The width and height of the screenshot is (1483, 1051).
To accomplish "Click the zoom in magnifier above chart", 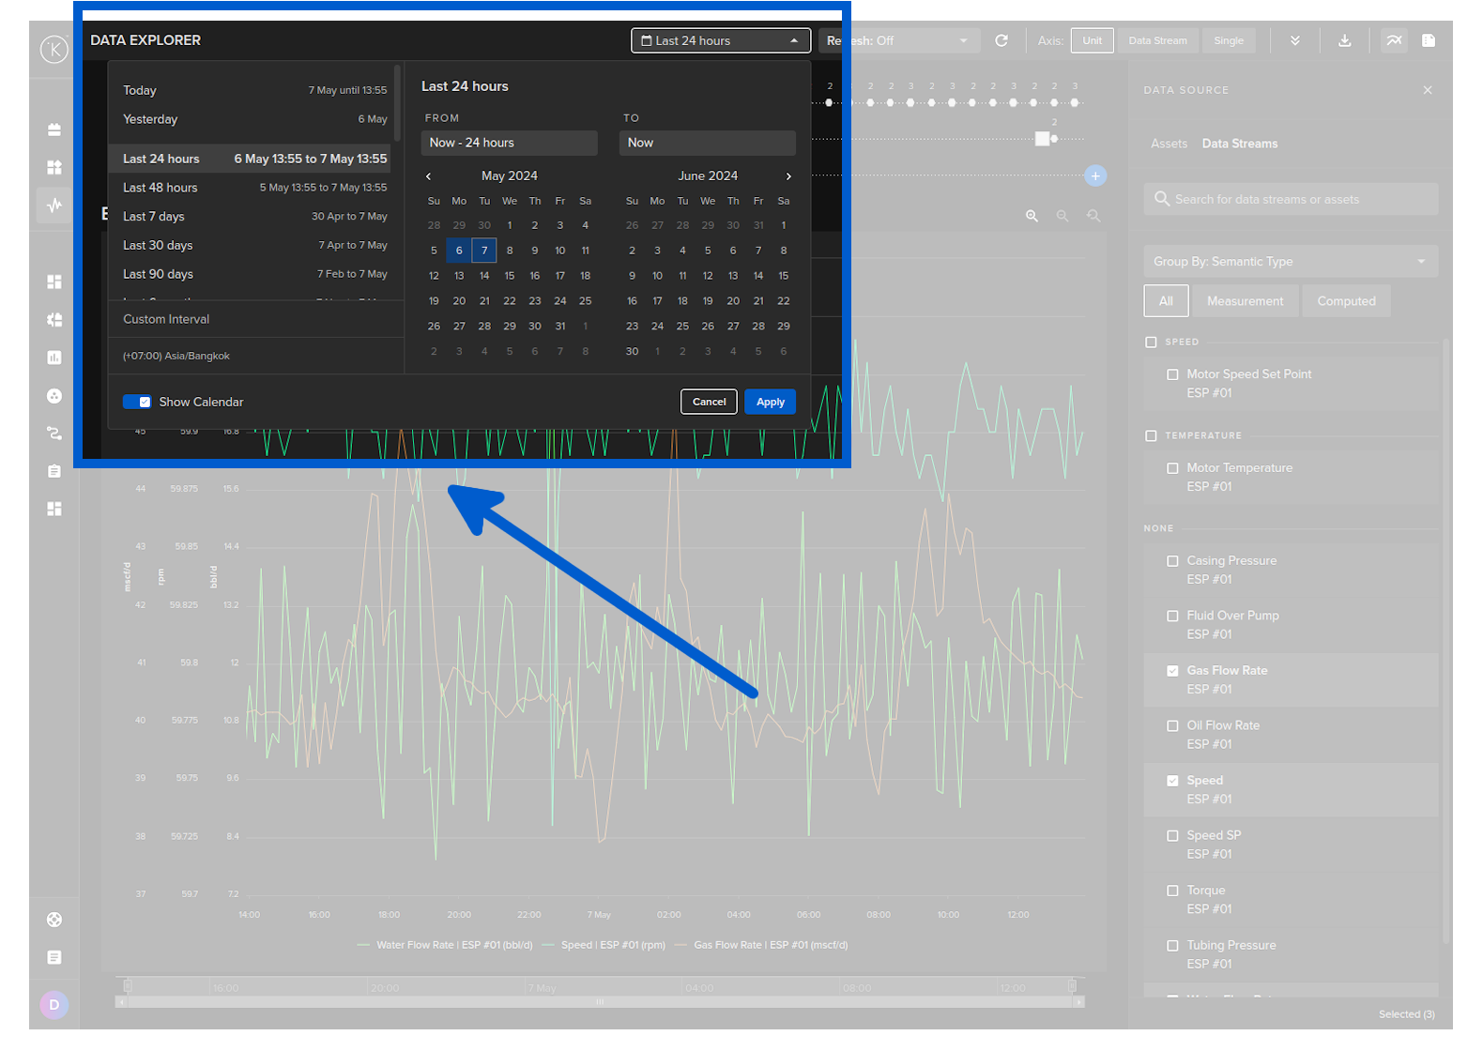I will [1032, 216].
